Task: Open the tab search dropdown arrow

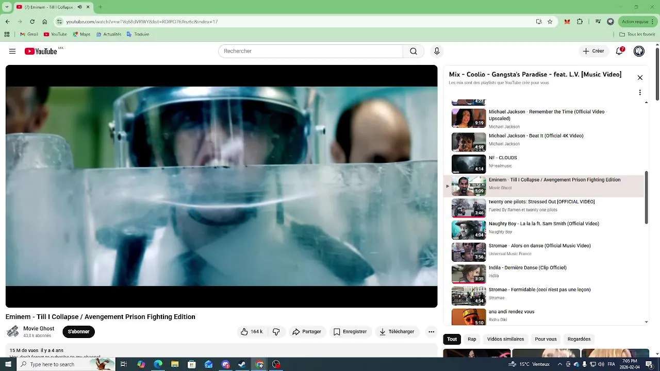Action: tap(7, 7)
